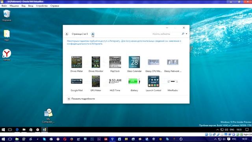Select the Launch Control gadget

[154, 83]
